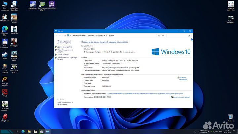This screenshot has width=238, height=134.
Task: Open the Этот компьютер desktop icon
Action: tap(5, 6)
